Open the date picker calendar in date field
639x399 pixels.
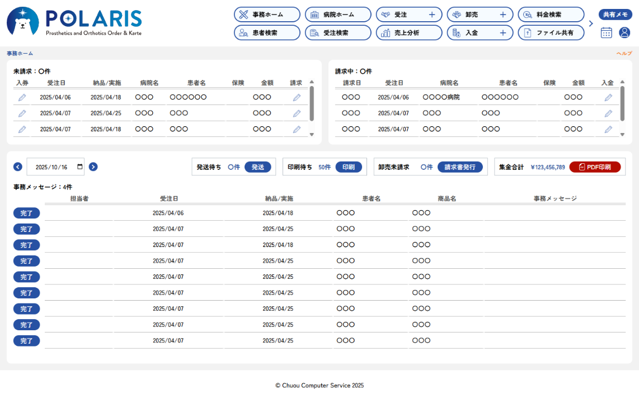[x=80, y=167]
